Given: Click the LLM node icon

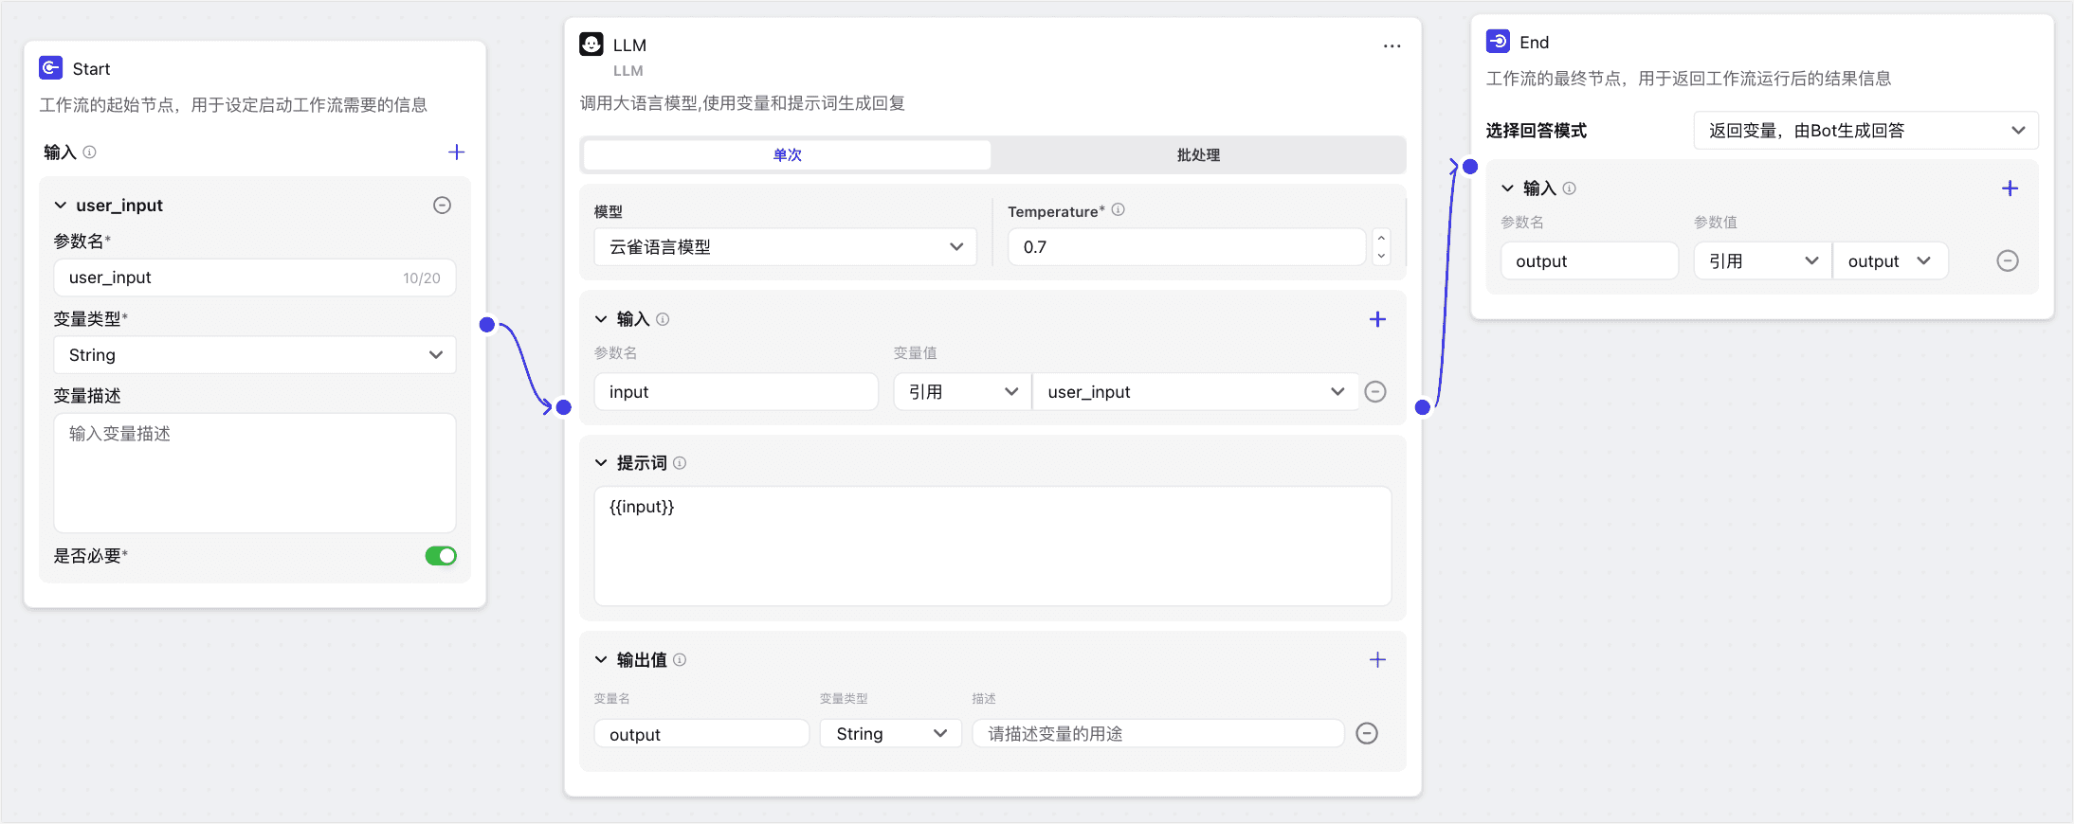Looking at the screenshot, I should click(591, 45).
